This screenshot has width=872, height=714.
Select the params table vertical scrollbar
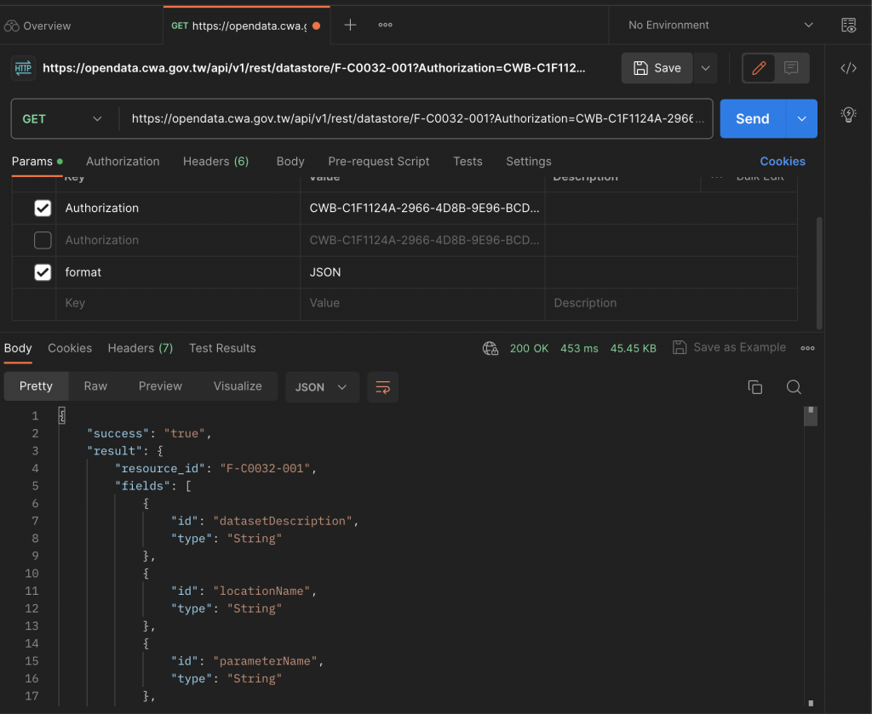point(818,272)
